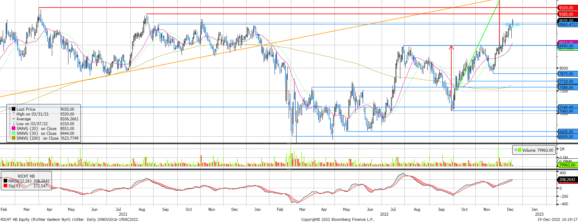
Task: Click the green Volume legend swatch
Action: [519, 150]
